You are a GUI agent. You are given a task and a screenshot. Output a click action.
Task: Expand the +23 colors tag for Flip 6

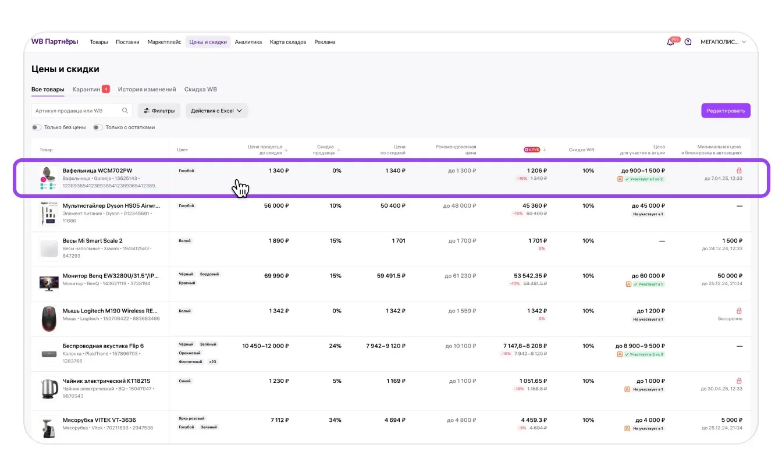(x=212, y=362)
